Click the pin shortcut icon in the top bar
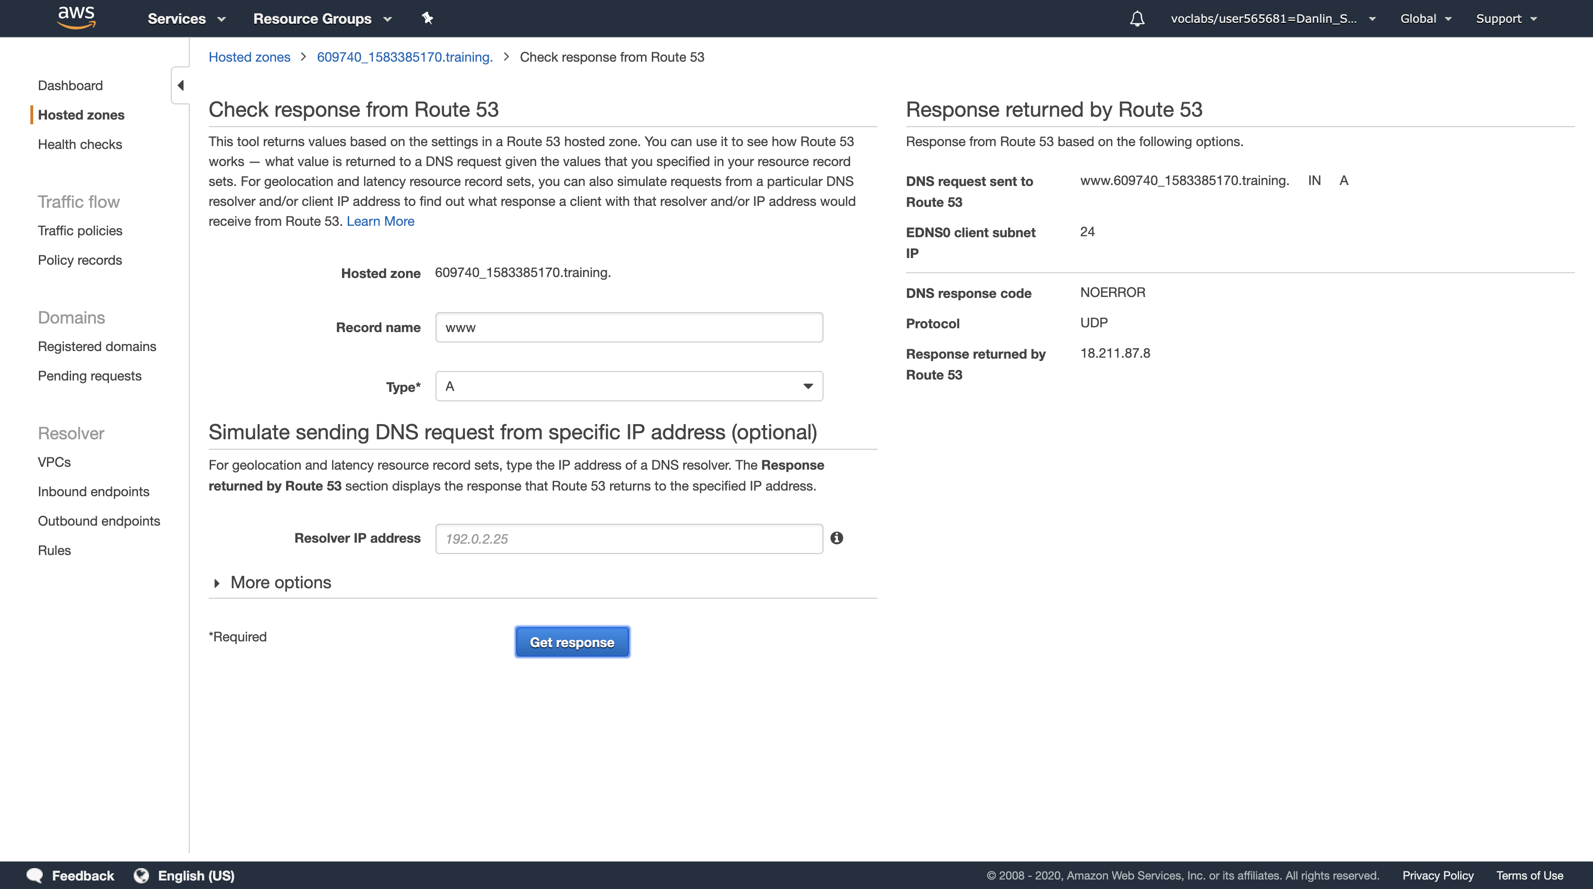 point(427,18)
